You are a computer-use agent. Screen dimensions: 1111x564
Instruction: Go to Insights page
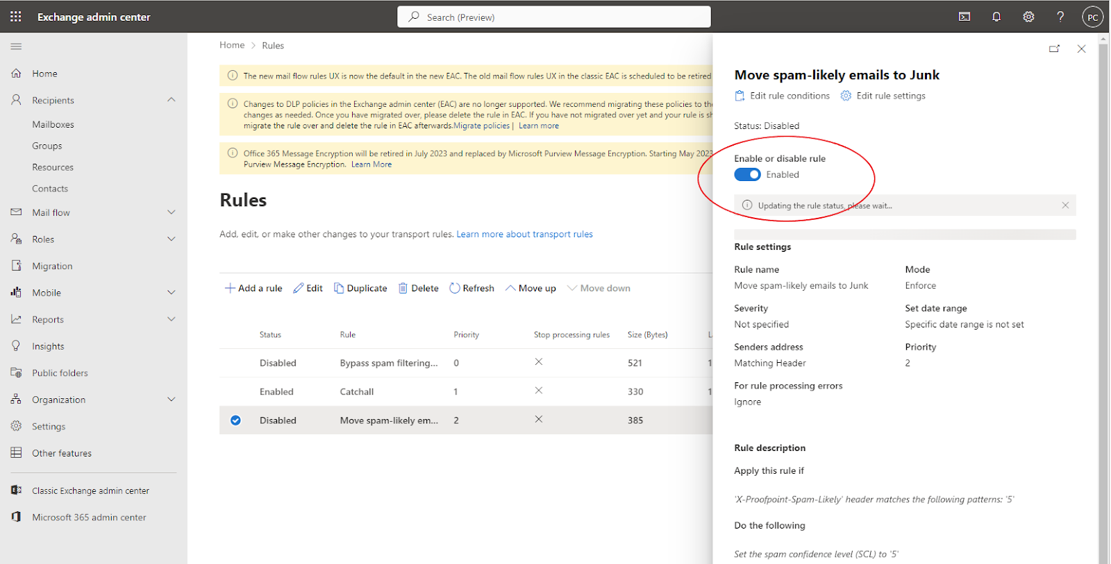48,346
